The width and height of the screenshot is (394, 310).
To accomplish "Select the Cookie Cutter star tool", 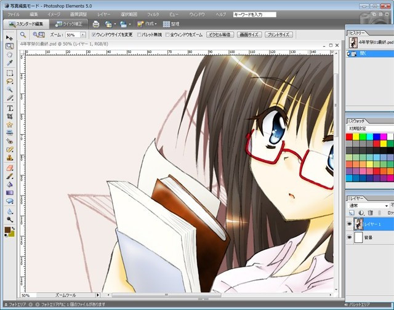I will (10, 125).
